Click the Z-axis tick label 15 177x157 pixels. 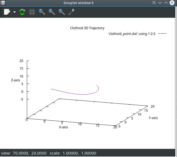coord(21,68)
